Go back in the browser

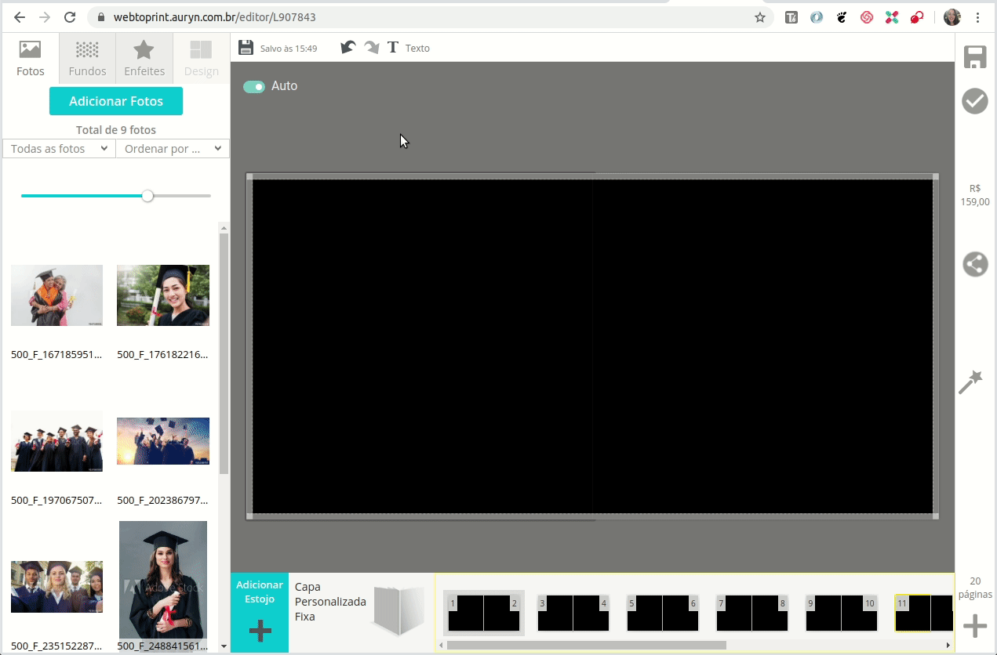pos(20,17)
